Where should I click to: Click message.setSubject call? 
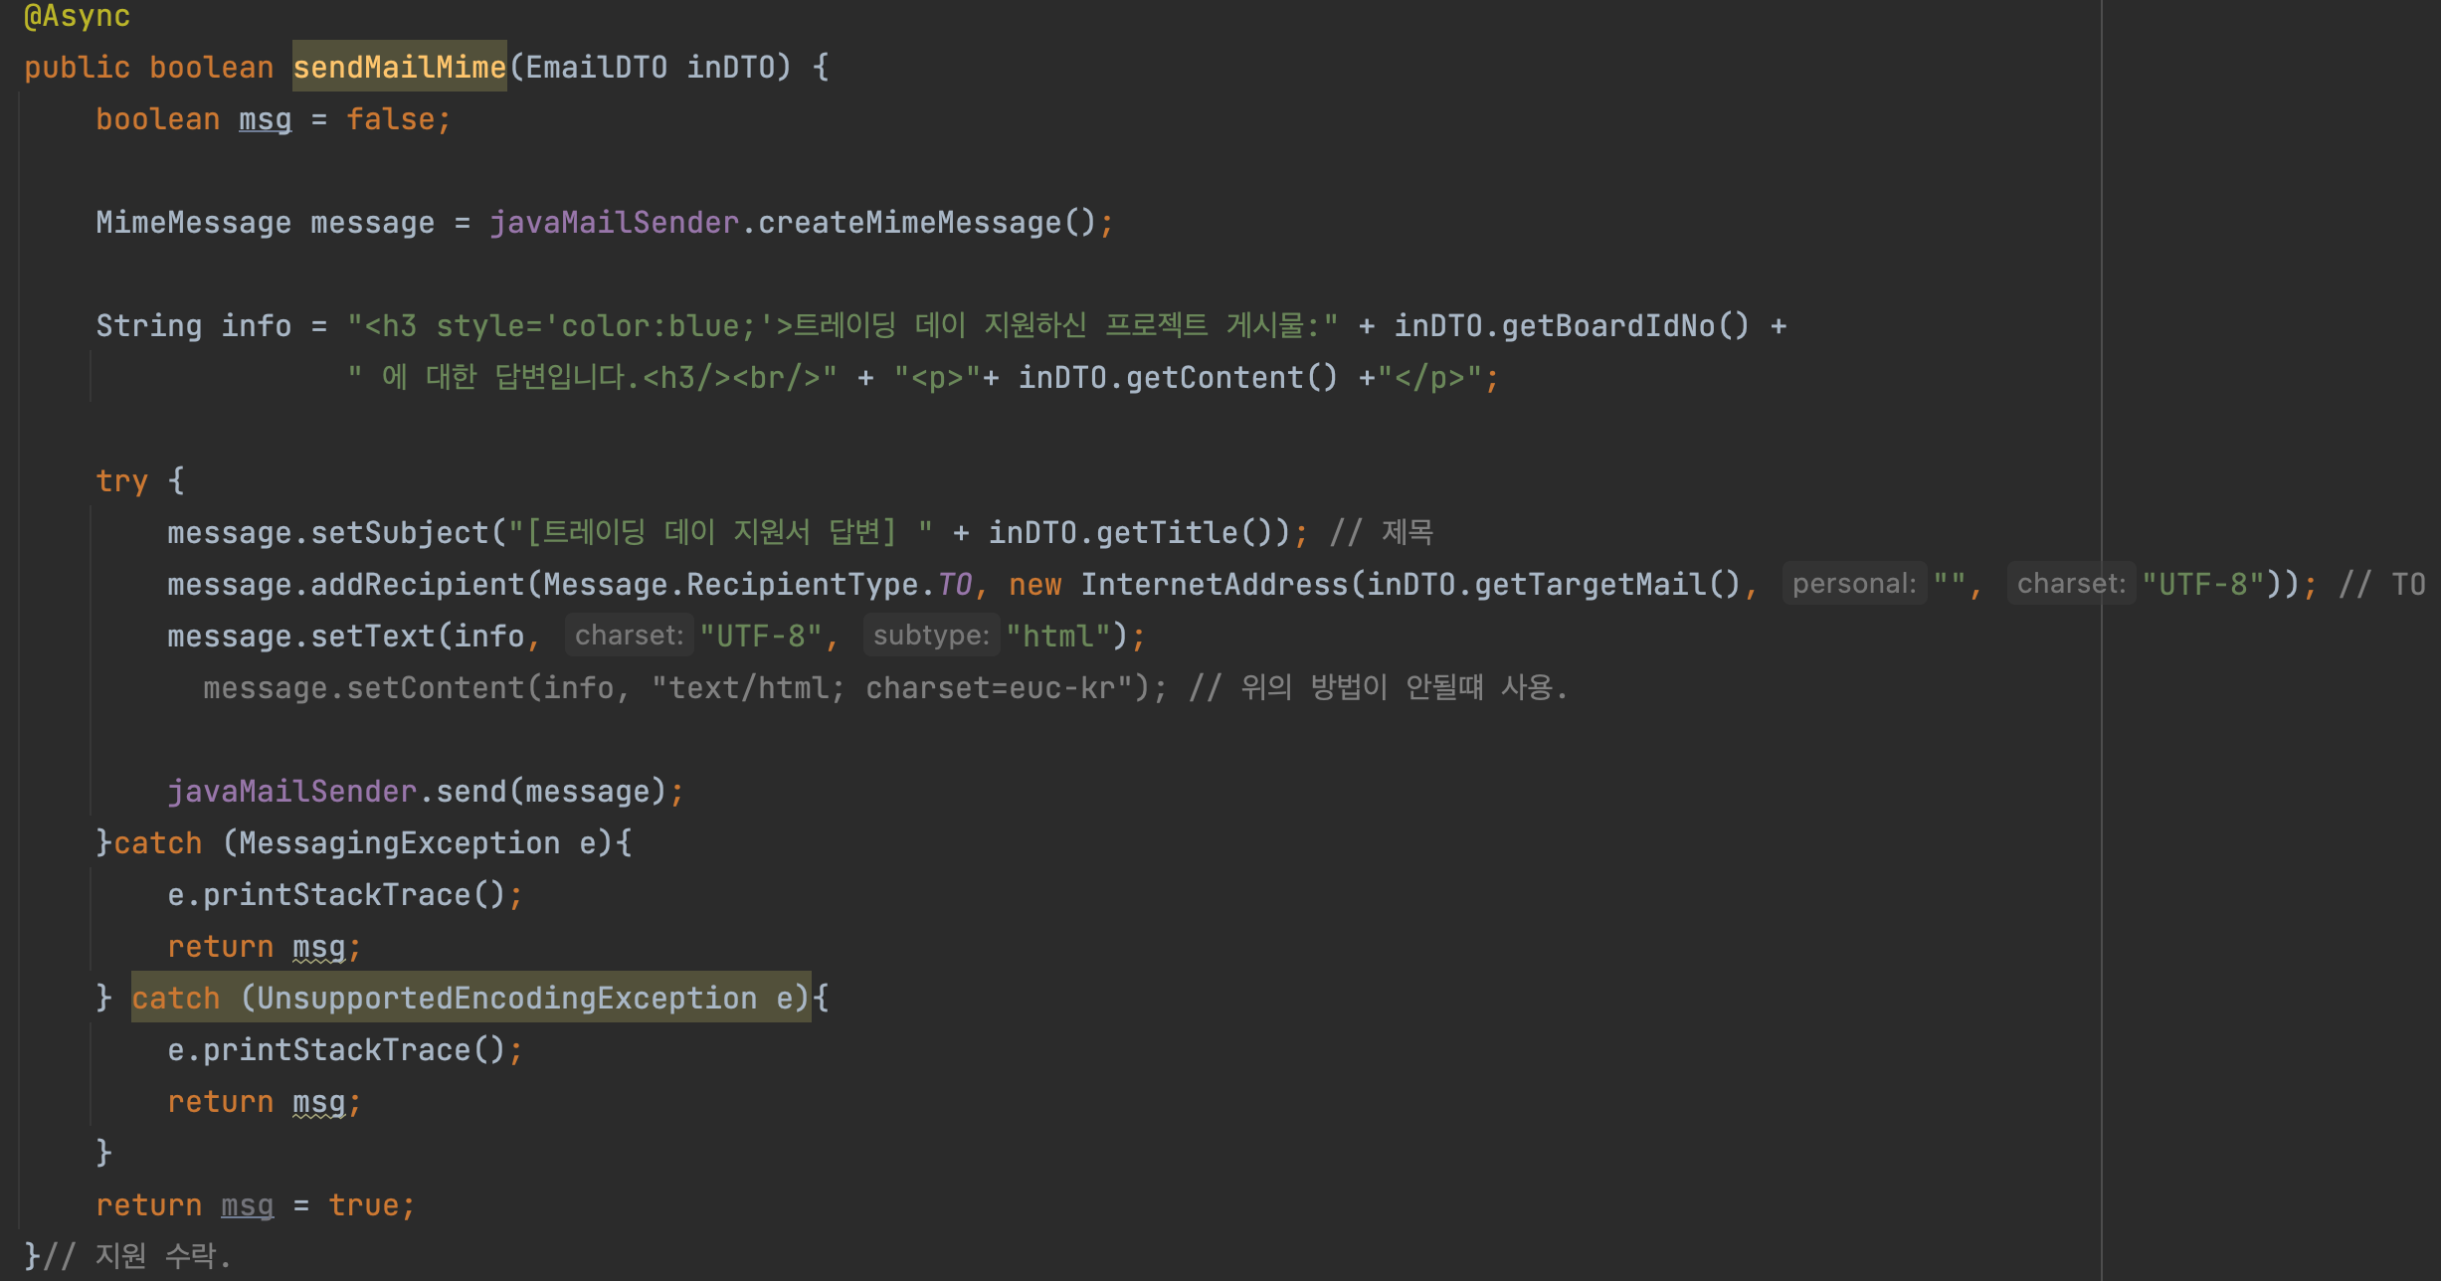click(x=328, y=532)
